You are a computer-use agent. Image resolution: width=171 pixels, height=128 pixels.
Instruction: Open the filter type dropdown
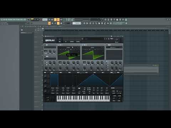click(x=113, y=47)
